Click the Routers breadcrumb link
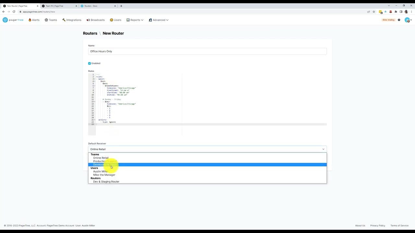Screen dimensions: 415x233 pos(90,33)
